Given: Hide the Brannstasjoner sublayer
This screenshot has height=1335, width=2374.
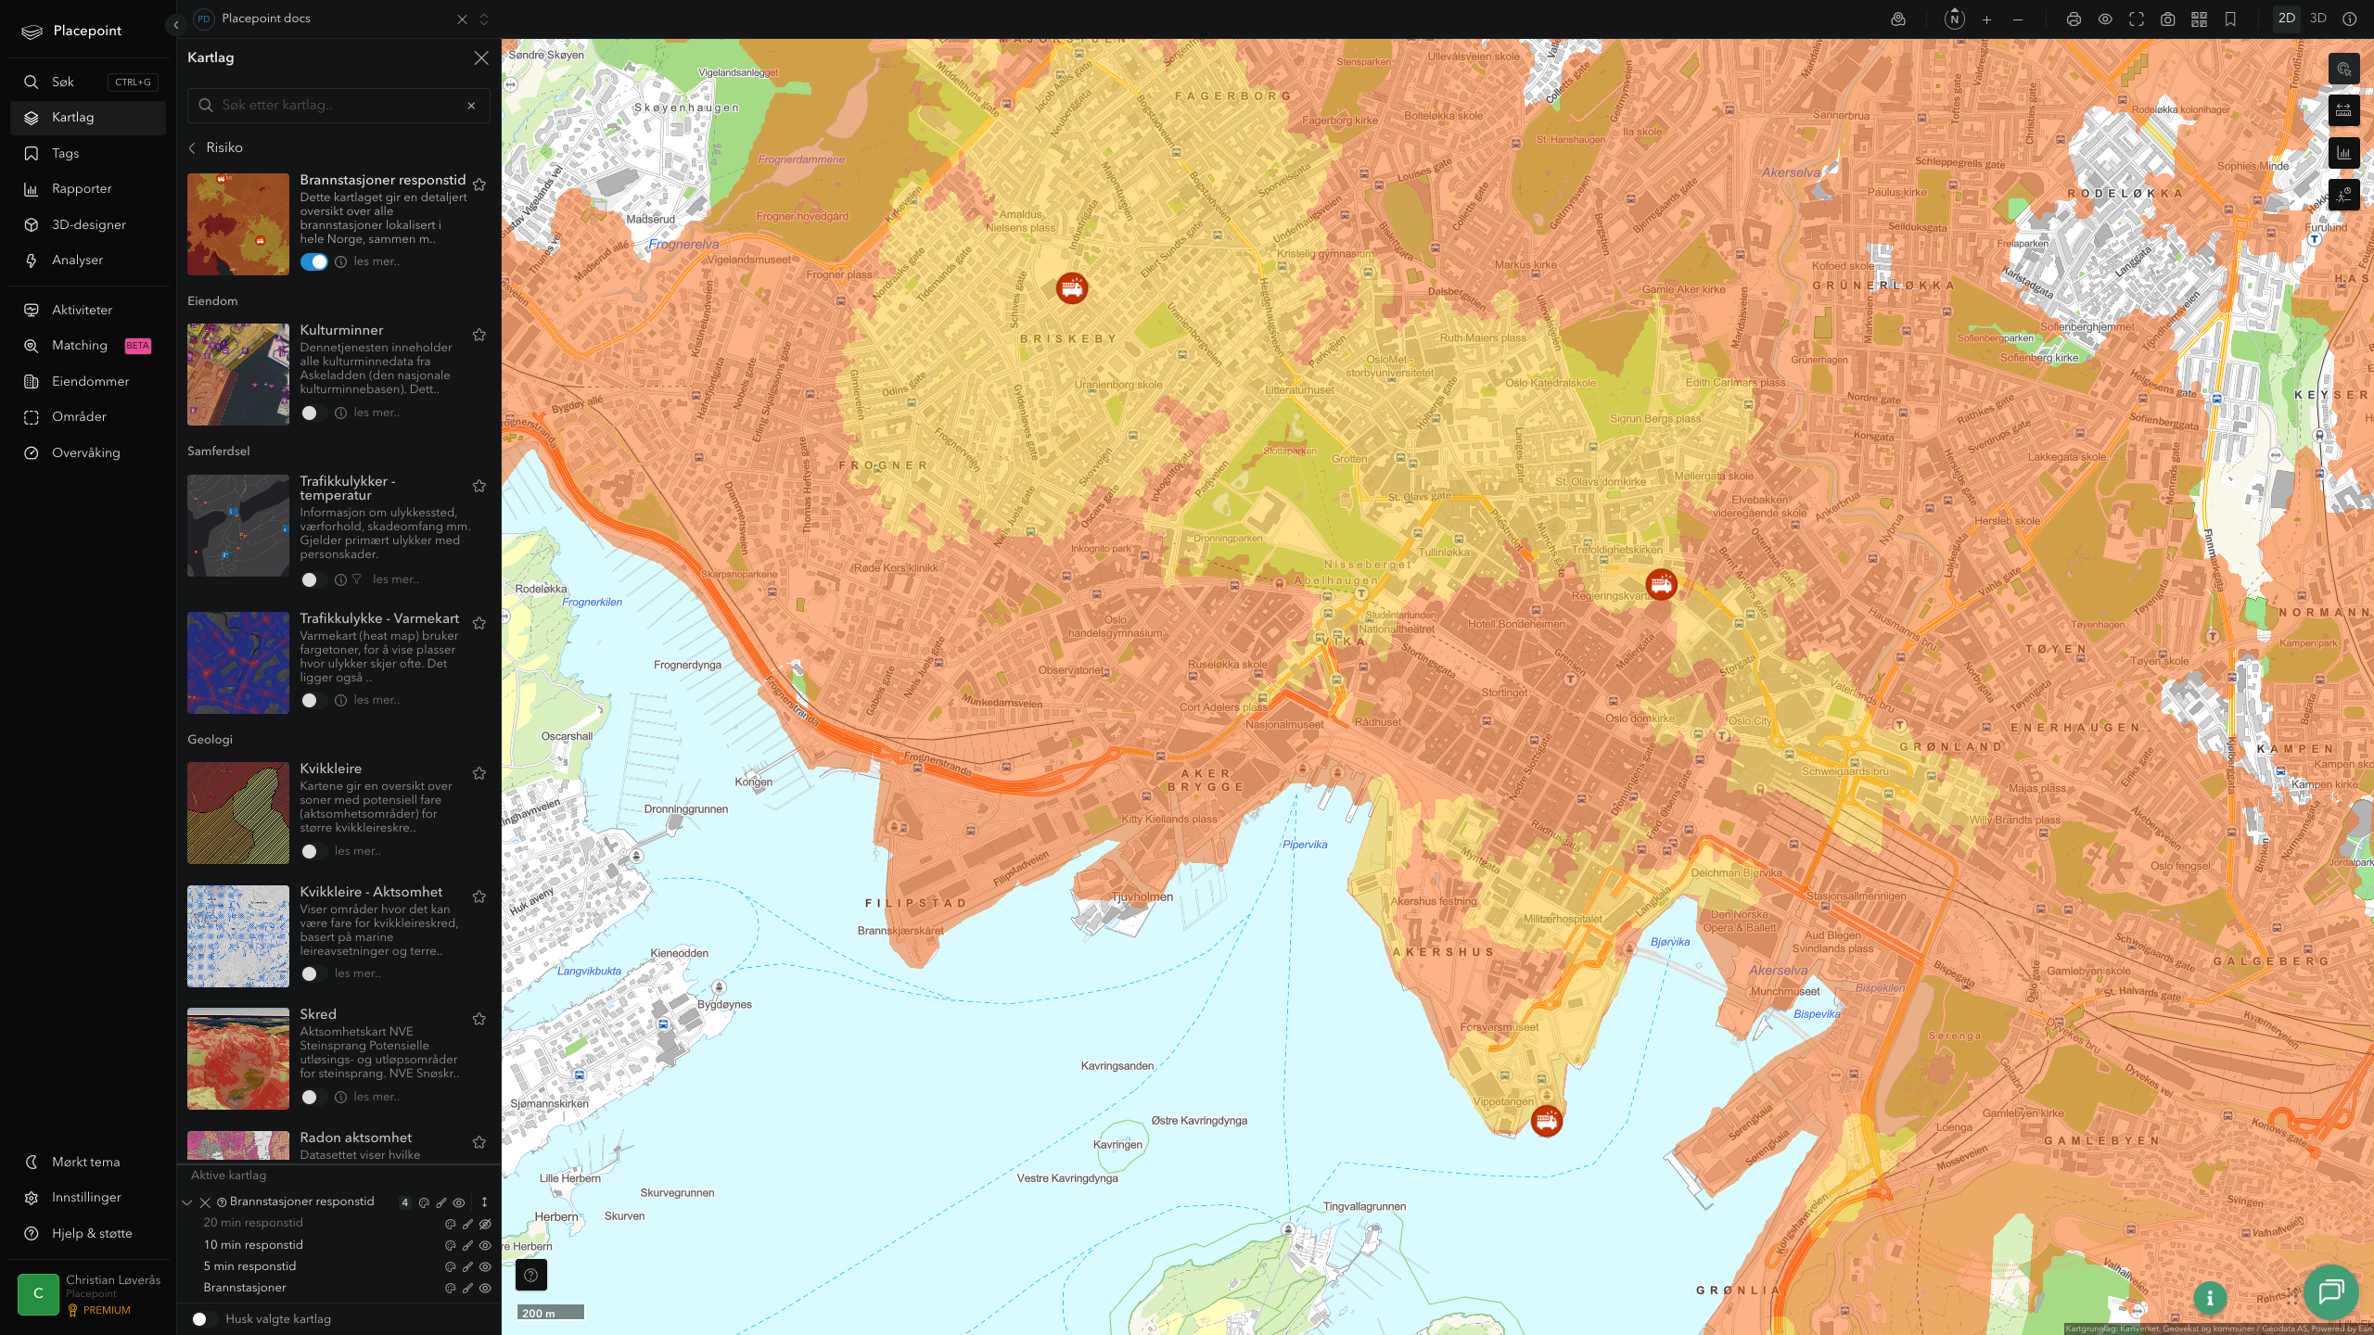Looking at the screenshot, I should pyautogui.click(x=485, y=1288).
